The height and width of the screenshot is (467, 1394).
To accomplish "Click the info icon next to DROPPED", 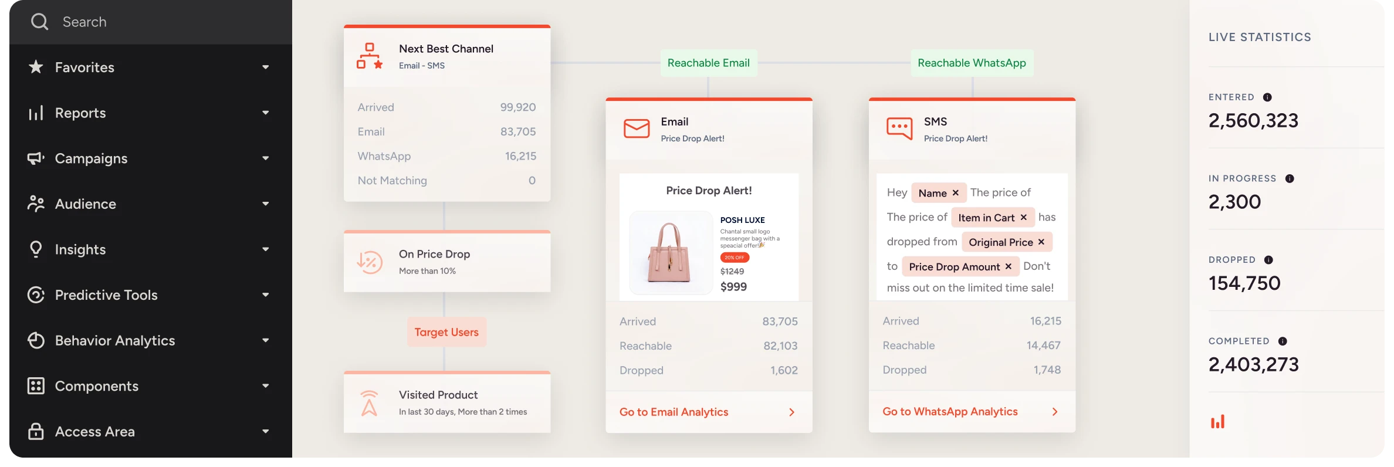I will (x=1268, y=260).
